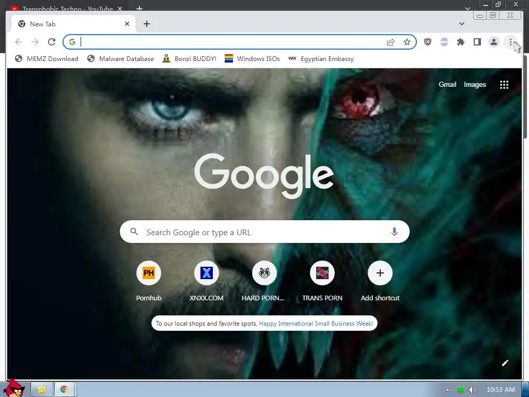Open the Egyptian Embassy bookmark
This screenshot has width=529, height=397.
pyautogui.click(x=321, y=59)
